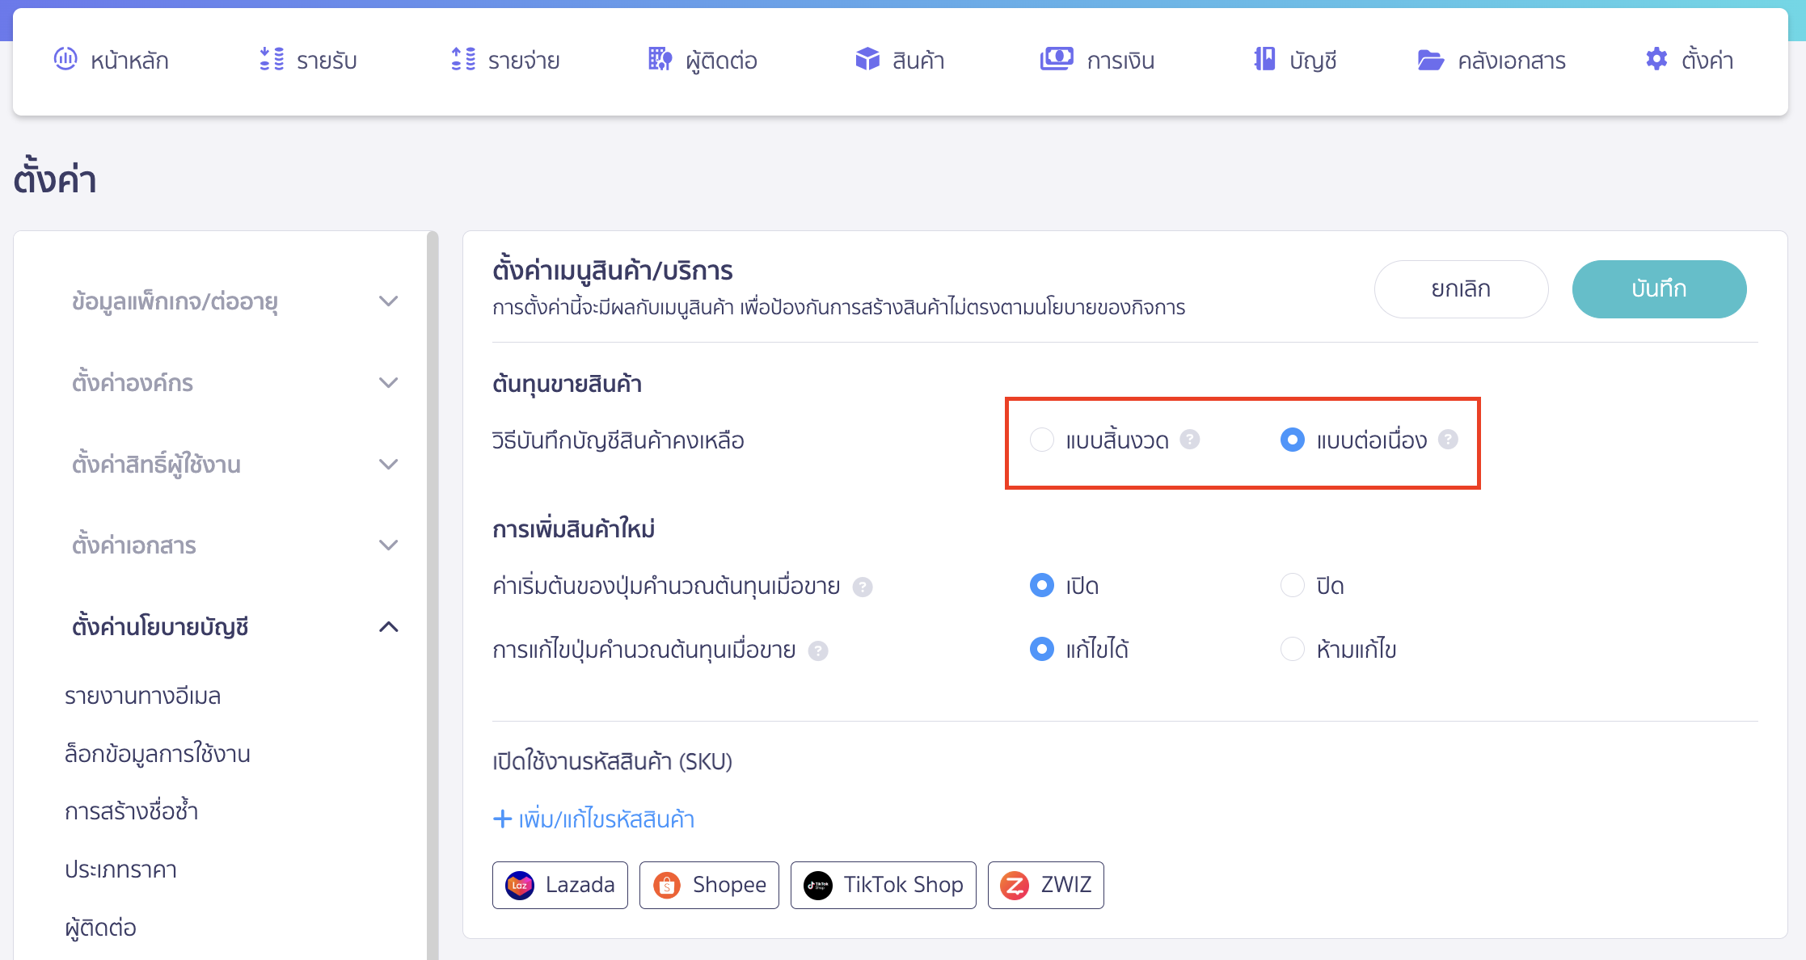Open the ผู้ติดต่อ contacts icon
The width and height of the screenshot is (1806, 960).
click(x=659, y=59)
